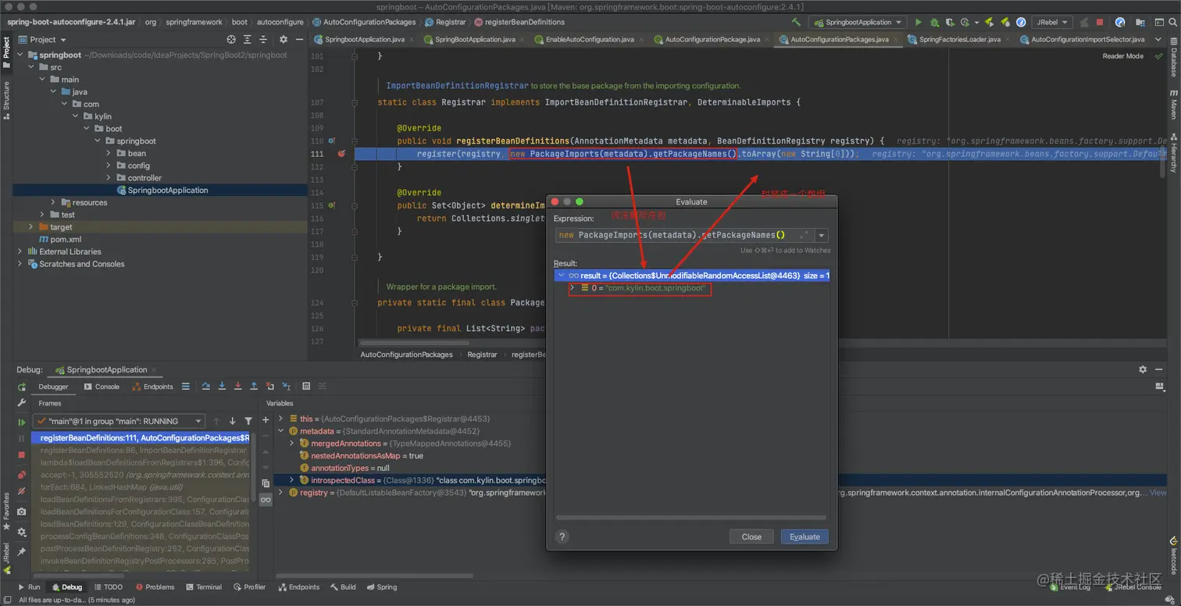
Task: Open the Console tab in Debug panel
Action: click(x=102, y=387)
